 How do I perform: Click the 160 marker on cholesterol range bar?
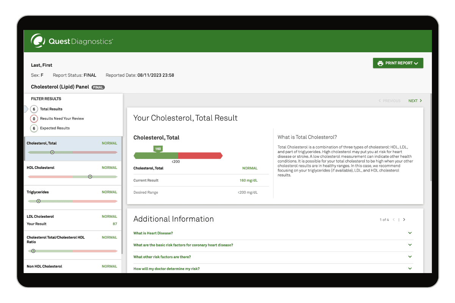pos(158,149)
